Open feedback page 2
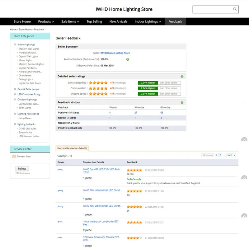249x249 pixels. pos(220,155)
